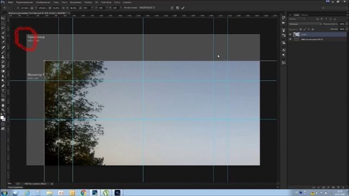349x196 pixels.
Task: Toggle lock transparent pixels
Action: coord(300,29)
